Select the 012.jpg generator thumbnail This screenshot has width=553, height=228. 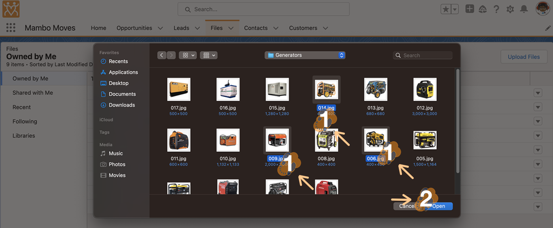tap(425, 89)
